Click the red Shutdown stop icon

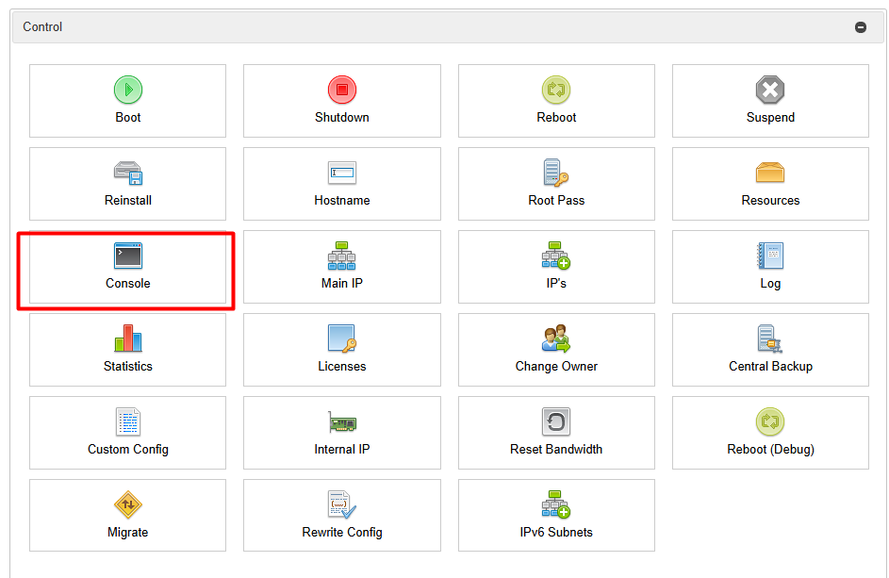(x=342, y=90)
